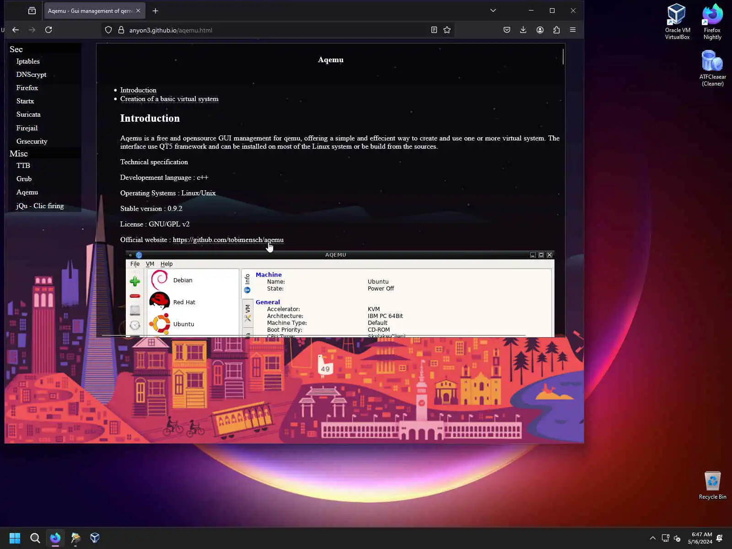Click VM menu in AQEMU screenshot

point(150,264)
